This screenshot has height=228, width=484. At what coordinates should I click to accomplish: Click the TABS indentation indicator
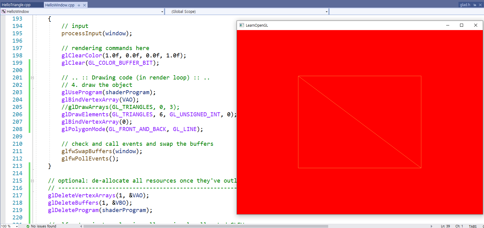click(473, 226)
